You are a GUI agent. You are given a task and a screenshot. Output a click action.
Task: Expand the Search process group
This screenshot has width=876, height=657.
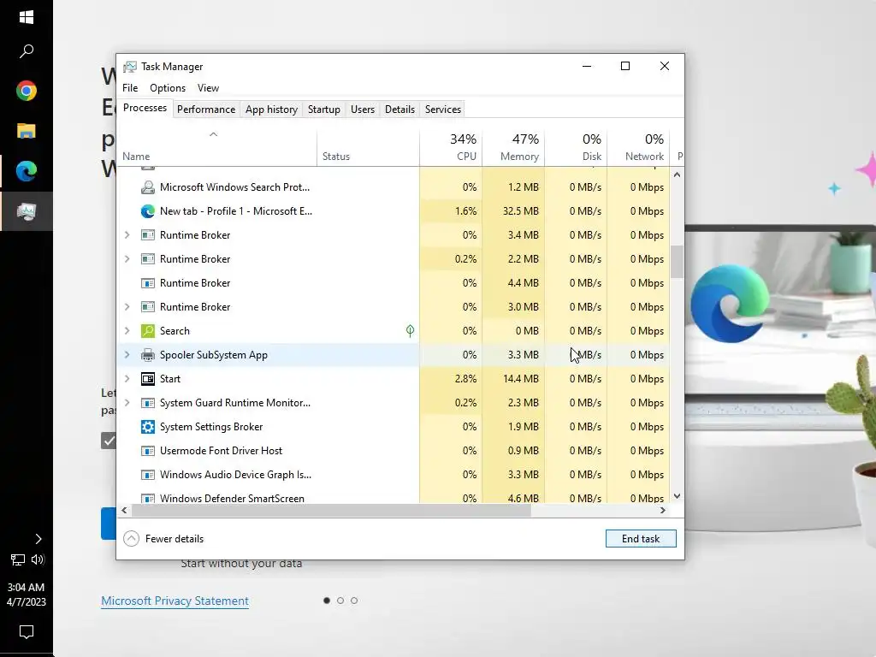tap(127, 331)
